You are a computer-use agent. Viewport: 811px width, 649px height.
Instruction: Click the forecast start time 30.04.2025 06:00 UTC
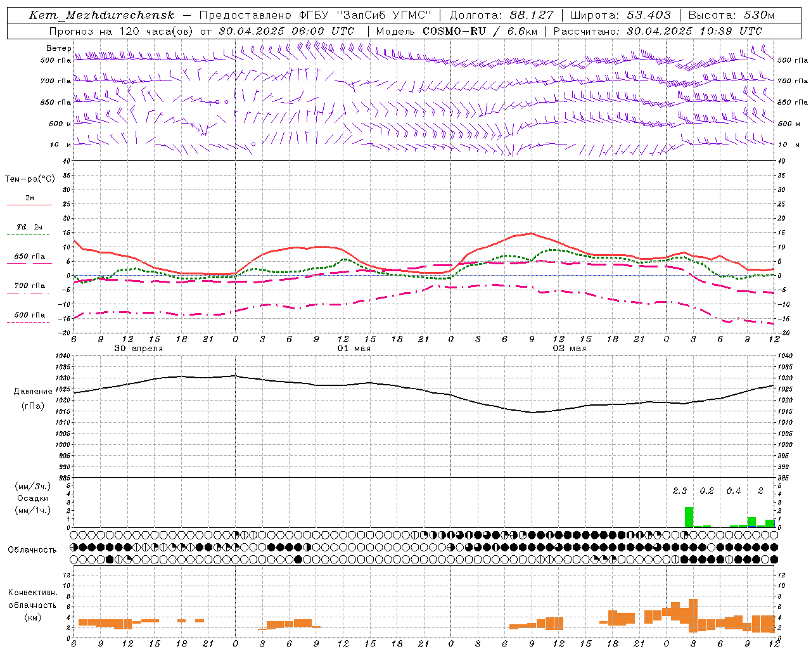coord(286,31)
